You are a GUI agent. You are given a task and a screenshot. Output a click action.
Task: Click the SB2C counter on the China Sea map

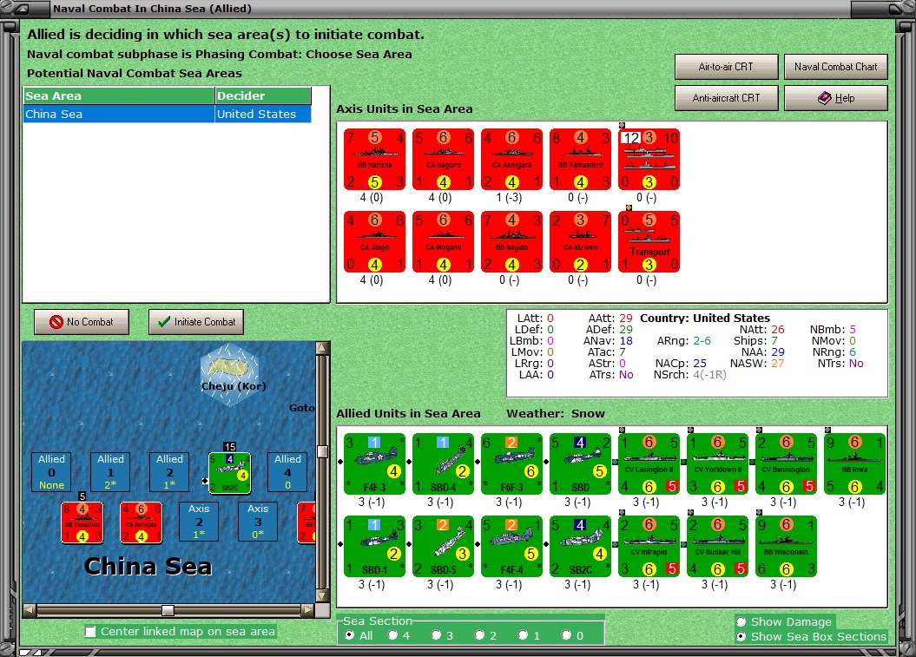coord(229,472)
